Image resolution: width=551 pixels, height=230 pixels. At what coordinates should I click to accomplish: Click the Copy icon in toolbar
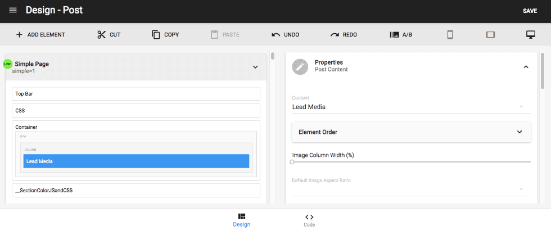click(156, 35)
